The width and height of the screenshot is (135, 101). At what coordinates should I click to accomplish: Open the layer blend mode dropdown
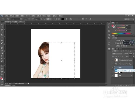[117, 54]
